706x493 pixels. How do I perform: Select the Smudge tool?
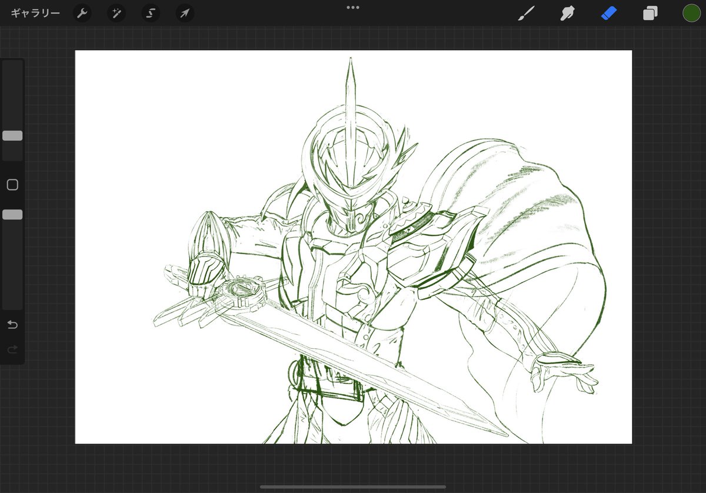click(567, 13)
